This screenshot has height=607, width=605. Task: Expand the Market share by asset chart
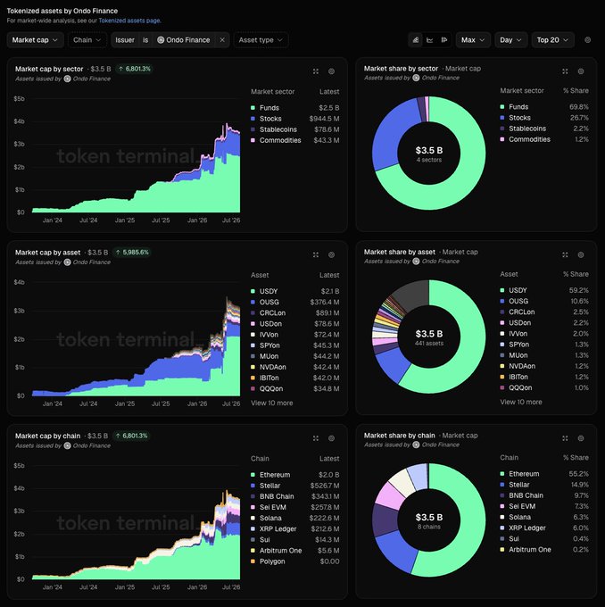point(565,254)
